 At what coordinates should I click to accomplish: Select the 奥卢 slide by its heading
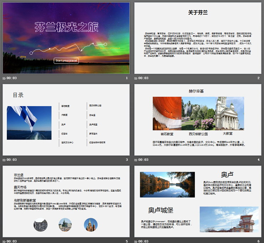[227, 174]
